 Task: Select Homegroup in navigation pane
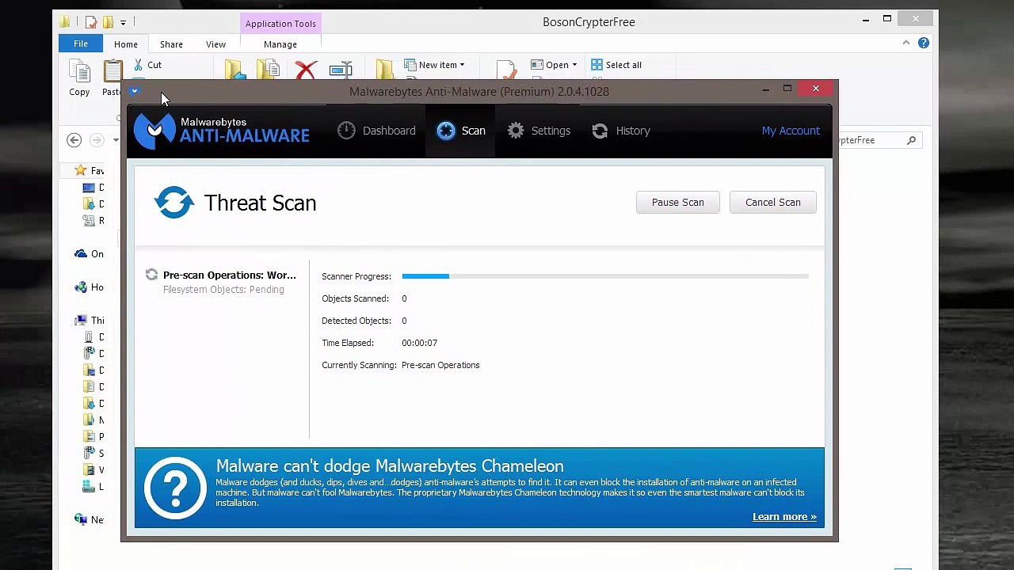coord(90,287)
